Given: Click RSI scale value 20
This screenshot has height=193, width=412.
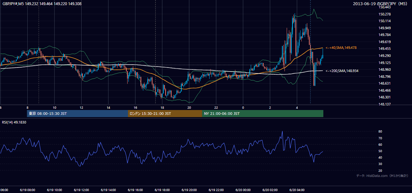Looking at the screenshot, I should pos(380,170).
